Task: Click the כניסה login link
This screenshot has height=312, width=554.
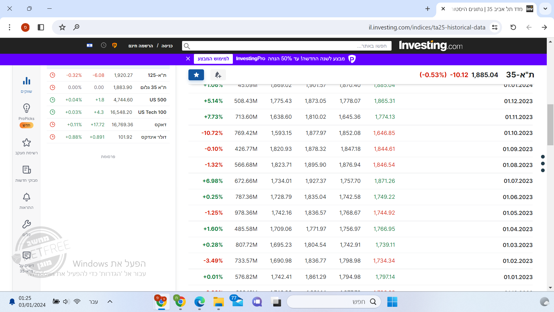Action: 167,46
